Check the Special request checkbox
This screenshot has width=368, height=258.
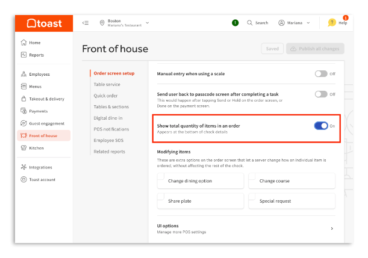click(252, 197)
